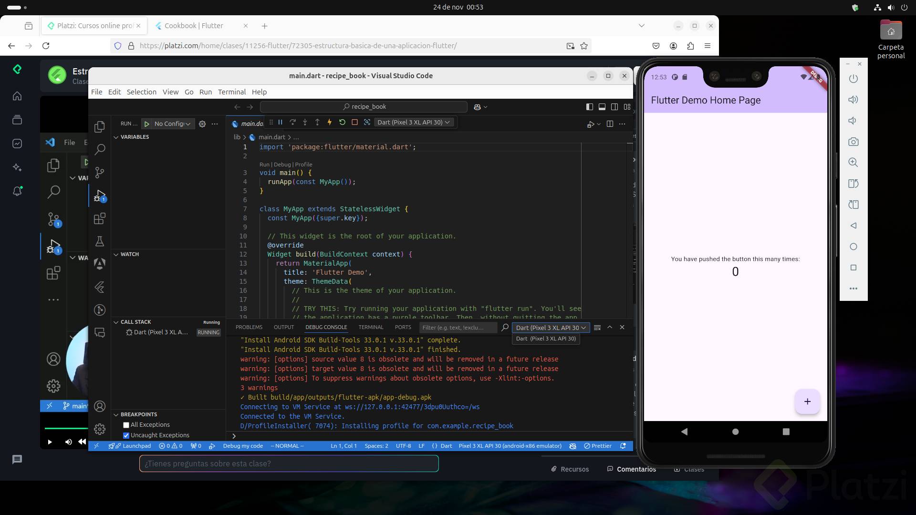Enable the All Exceptions breakpoint
The image size is (916, 515).
click(126, 425)
